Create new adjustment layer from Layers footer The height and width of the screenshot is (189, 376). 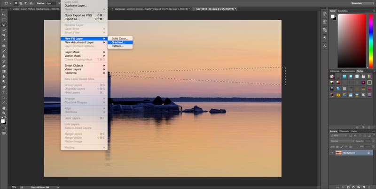point(353,187)
